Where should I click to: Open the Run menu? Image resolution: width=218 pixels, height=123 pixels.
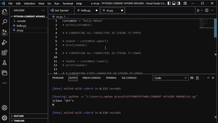tap(57, 3)
